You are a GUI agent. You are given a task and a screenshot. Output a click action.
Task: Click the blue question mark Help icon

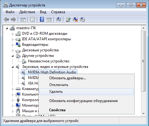pos(42,19)
